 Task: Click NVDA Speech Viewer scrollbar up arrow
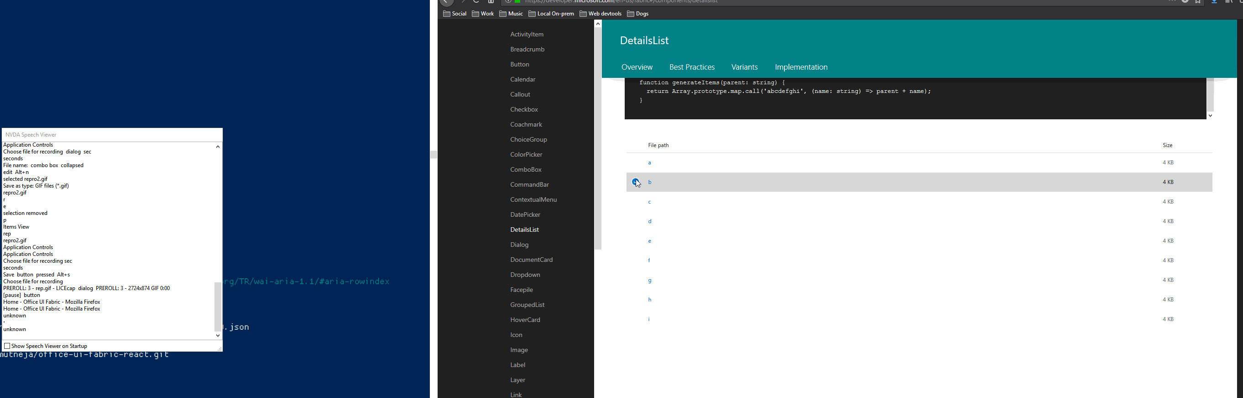(x=218, y=147)
